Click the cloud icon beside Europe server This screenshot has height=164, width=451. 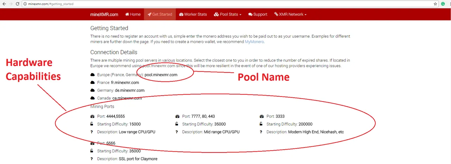93,75
